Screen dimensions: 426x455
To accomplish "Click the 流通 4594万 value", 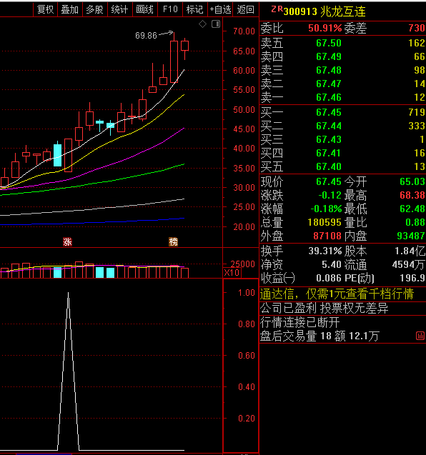I will click(409, 264).
